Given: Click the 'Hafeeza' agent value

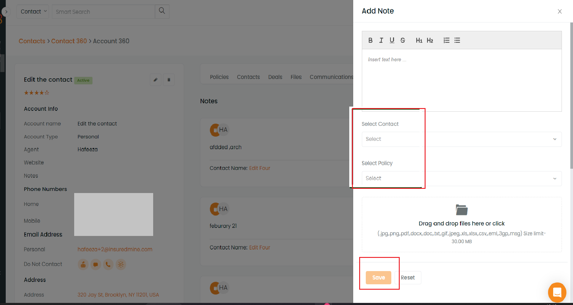Looking at the screenshot, I should pyautogui.click(x=87, y=149).
